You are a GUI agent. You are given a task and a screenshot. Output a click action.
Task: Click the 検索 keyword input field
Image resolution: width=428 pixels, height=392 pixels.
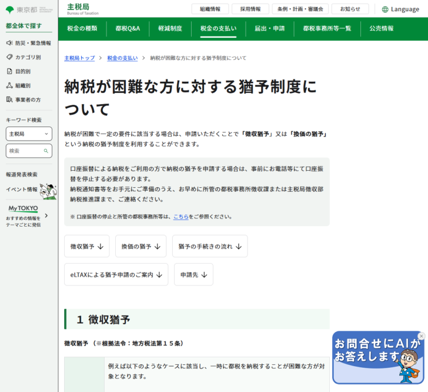tap(29, 151)
